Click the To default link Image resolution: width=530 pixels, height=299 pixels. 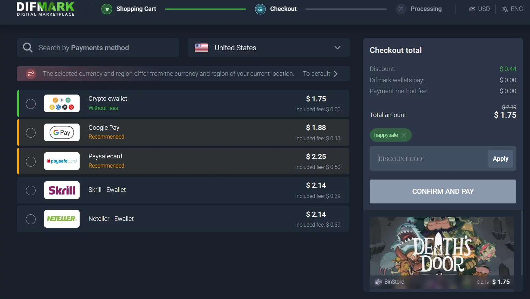(320, 74)
